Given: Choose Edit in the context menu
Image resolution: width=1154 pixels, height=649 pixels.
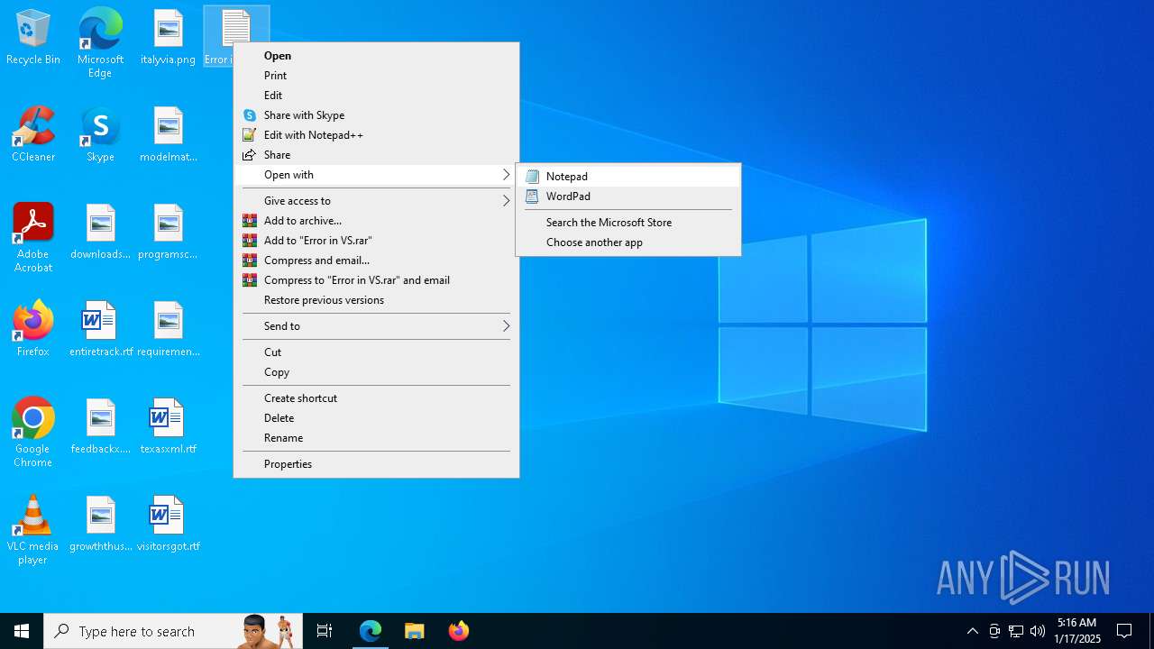Looking at the screenshot, I should click(376, 96).
